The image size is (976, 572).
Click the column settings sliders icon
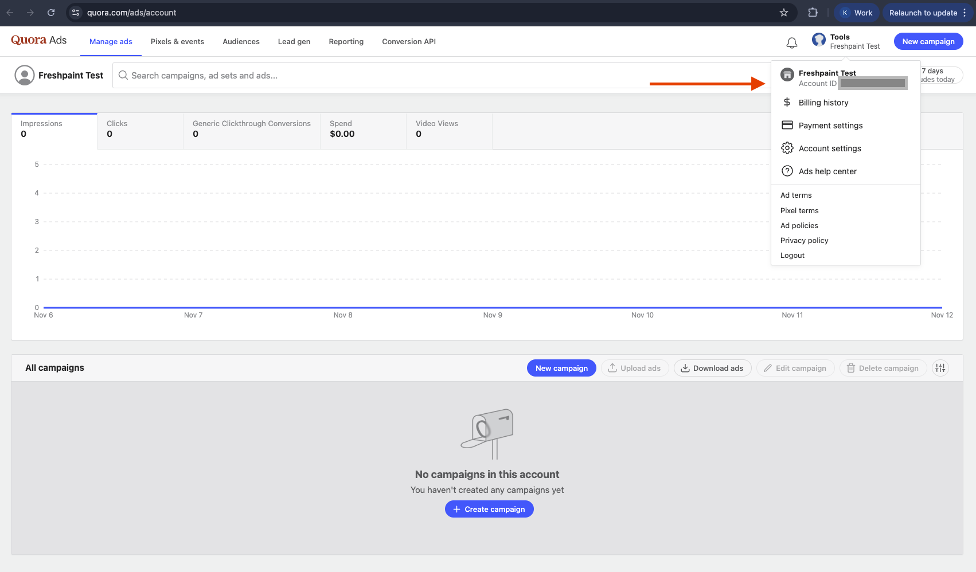[940, 368]
